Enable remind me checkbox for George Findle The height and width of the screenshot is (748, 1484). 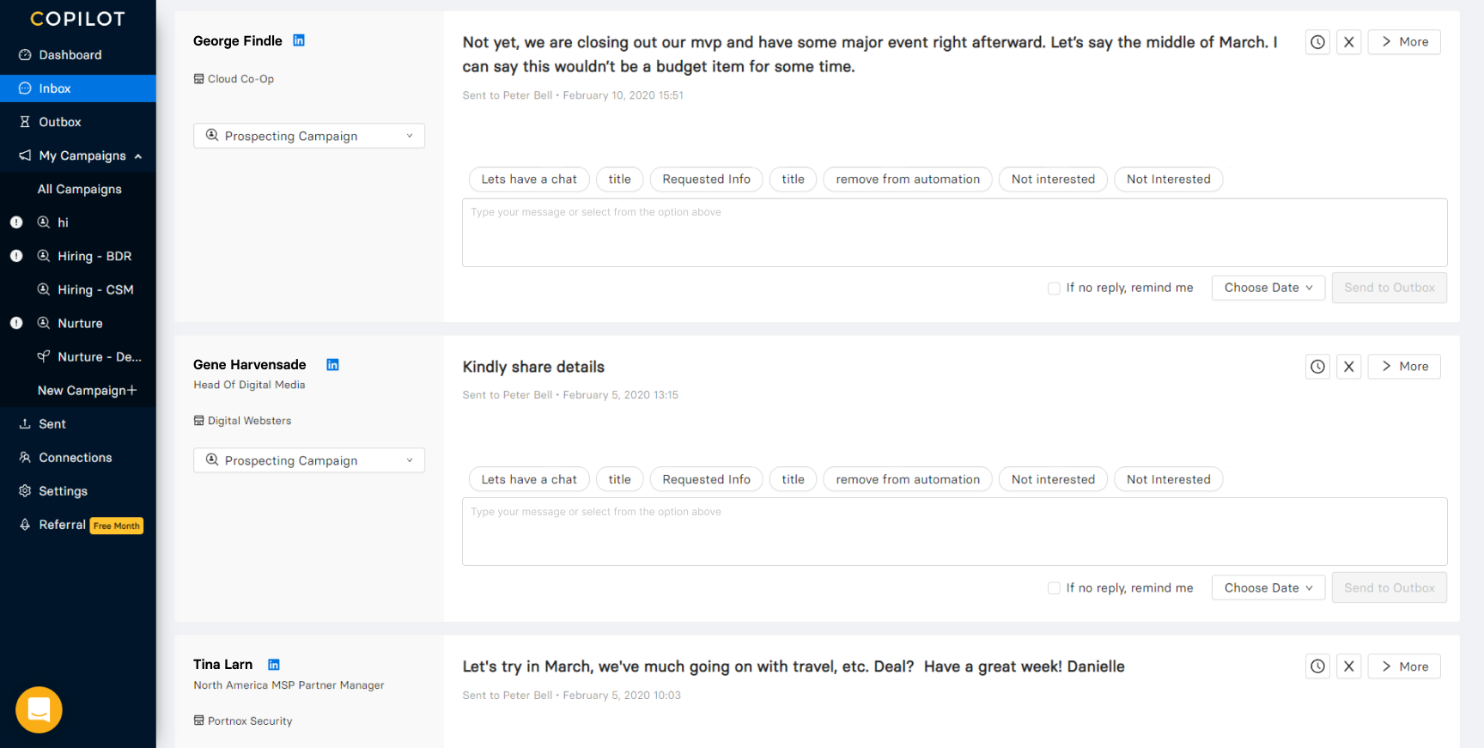tap(1054, 289)
